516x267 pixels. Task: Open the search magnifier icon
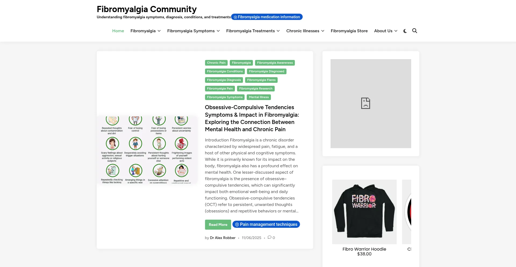[x=415, y=31]
